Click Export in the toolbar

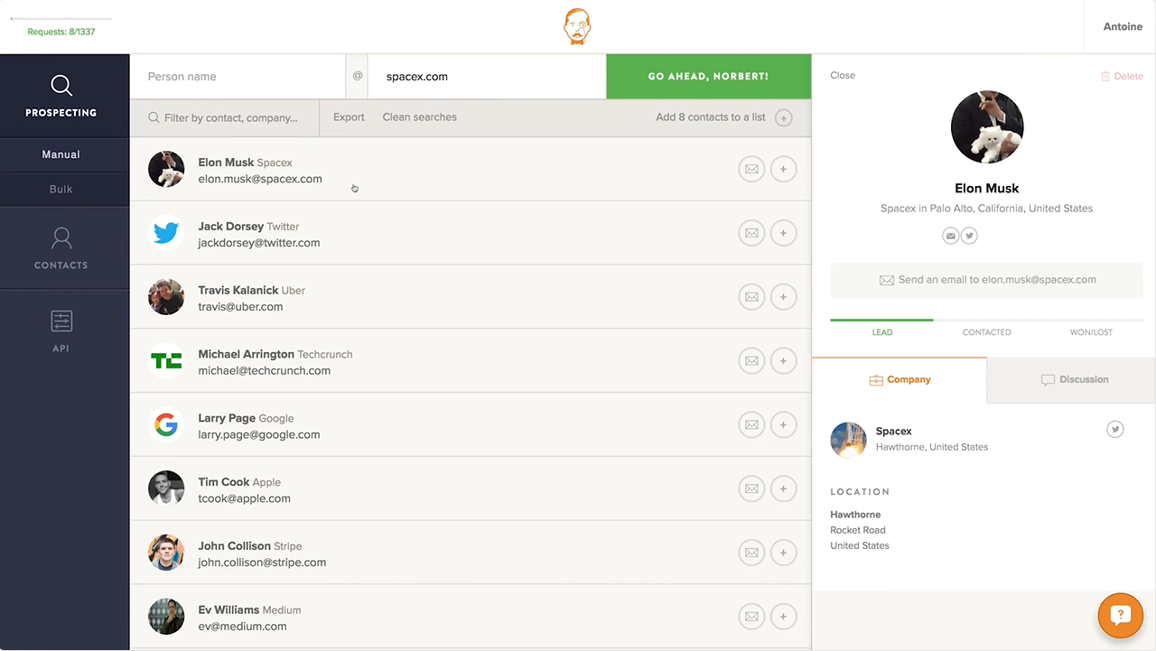coord(349,117)
